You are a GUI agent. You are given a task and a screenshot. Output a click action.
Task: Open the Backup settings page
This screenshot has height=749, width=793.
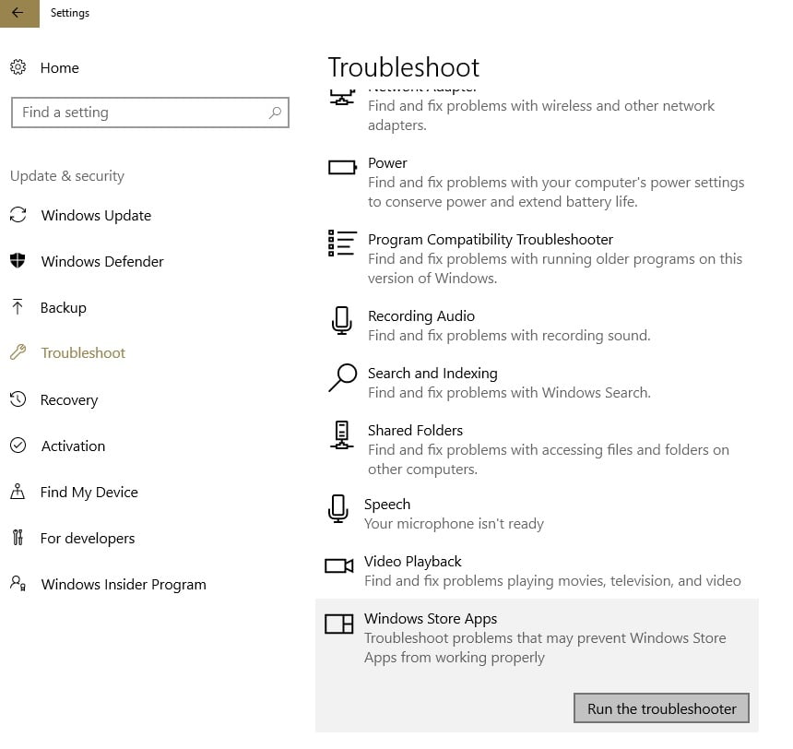coord(63,308)
